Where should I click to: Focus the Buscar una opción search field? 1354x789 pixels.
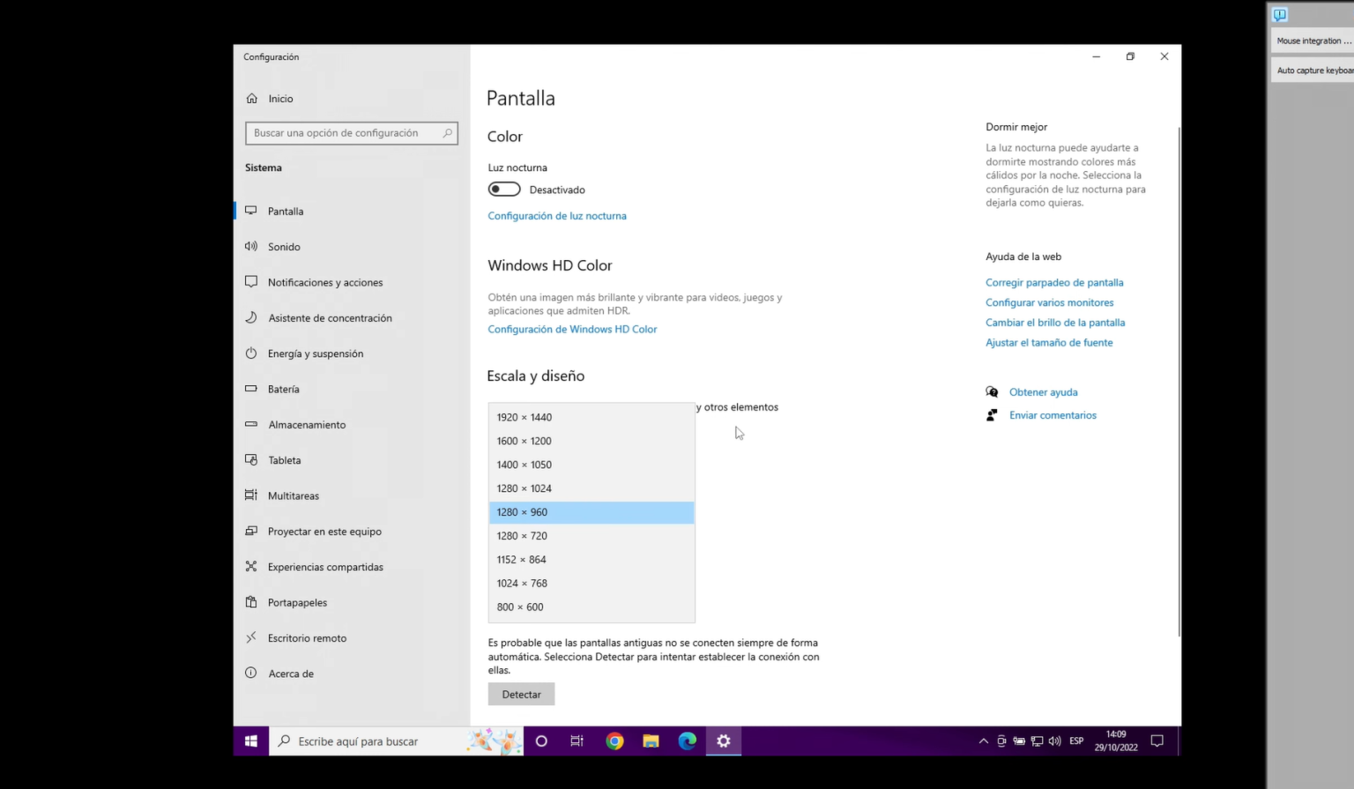[344, 133]
